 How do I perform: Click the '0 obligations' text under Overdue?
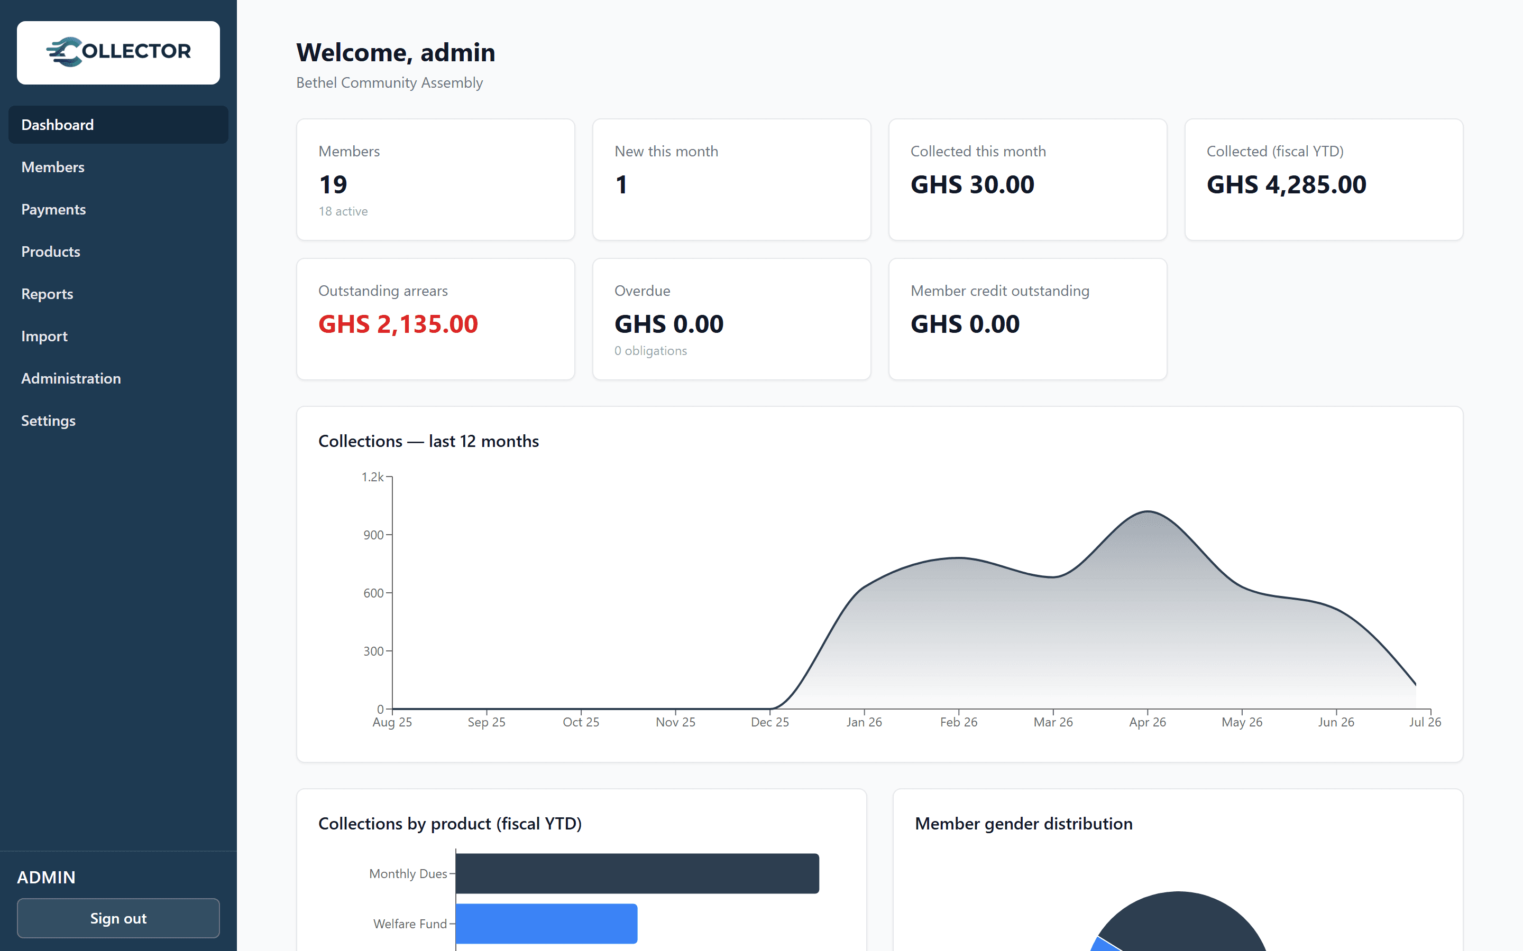650,351
